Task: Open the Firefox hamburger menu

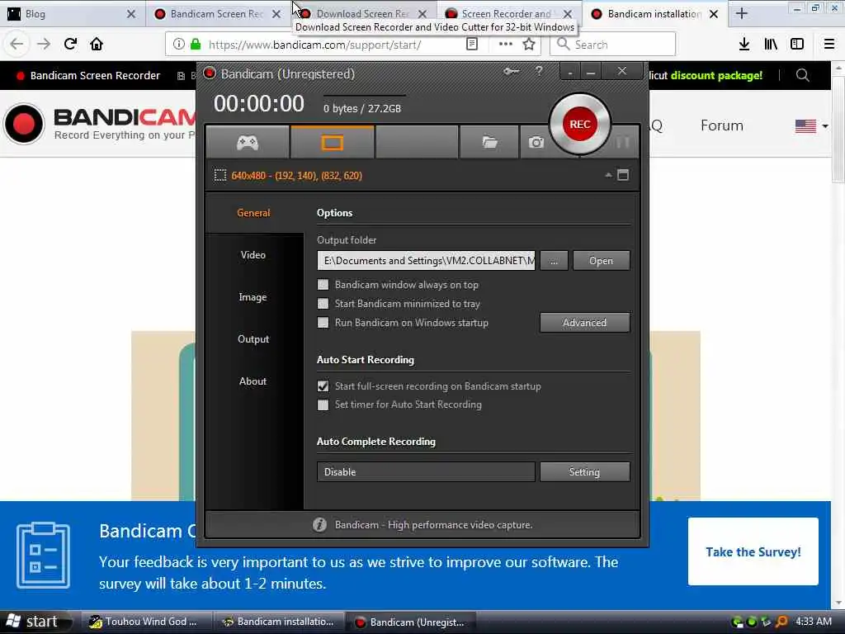Action: (829, 45)
